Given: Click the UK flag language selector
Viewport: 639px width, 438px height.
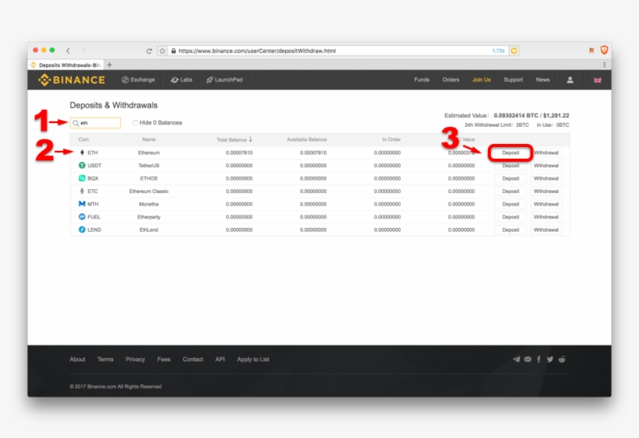Looking at the screenshot, I should (x=598, y=80).
